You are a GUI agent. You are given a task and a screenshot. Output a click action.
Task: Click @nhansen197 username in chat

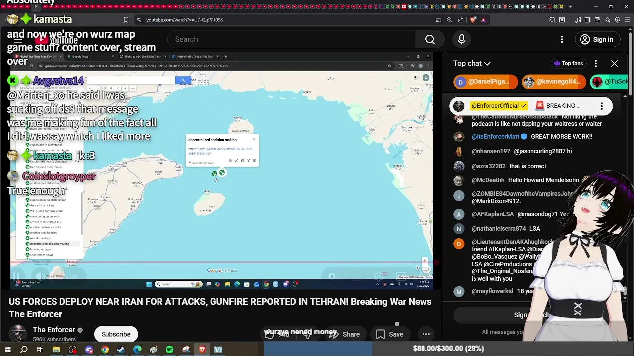tap(491, 151)
